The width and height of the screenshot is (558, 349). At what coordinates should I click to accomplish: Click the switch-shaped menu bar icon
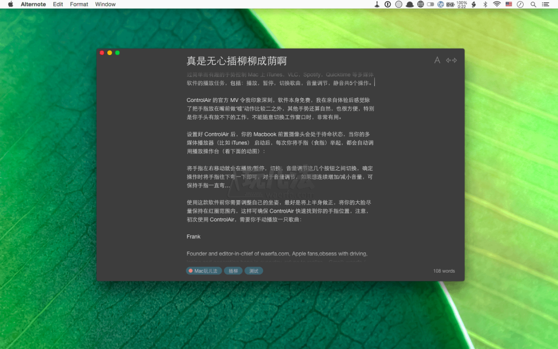[430, 4]
